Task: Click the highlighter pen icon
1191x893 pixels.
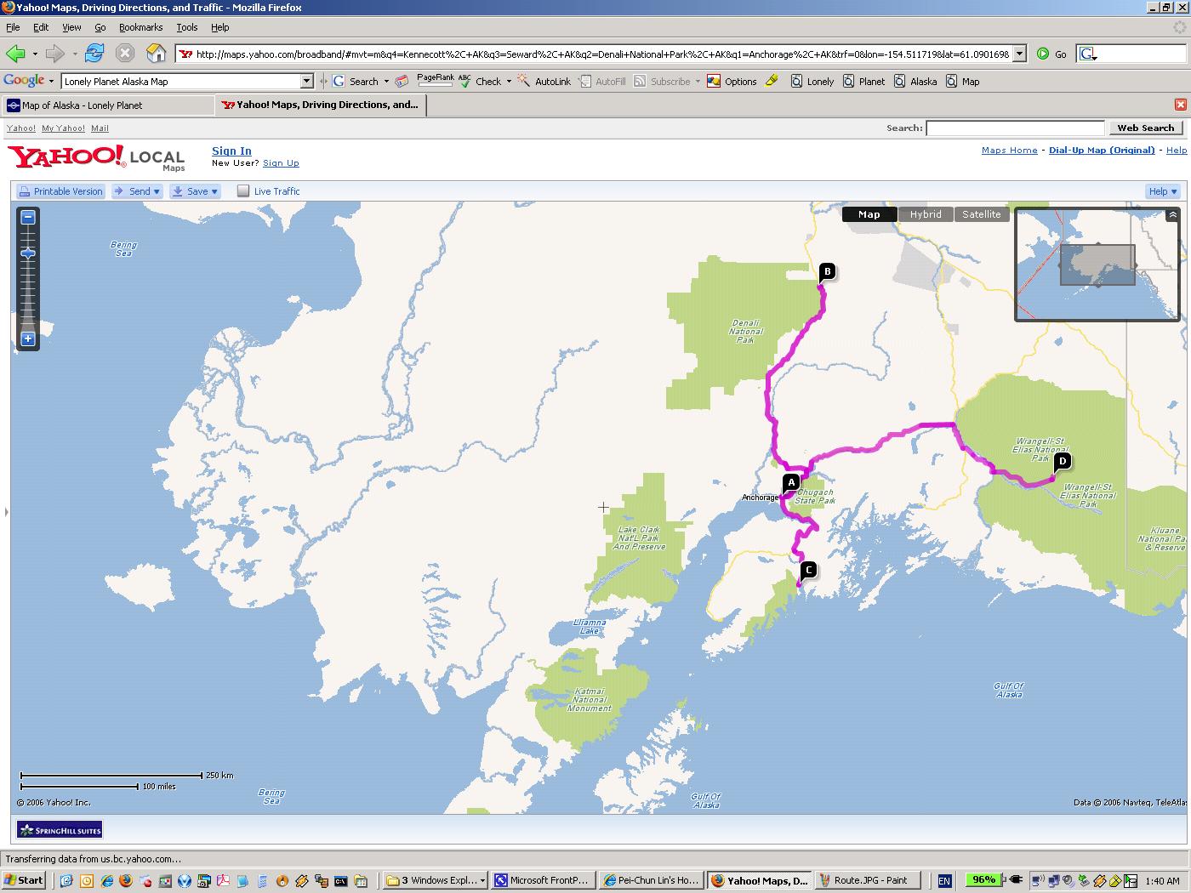Action: (x=772, y=81)
